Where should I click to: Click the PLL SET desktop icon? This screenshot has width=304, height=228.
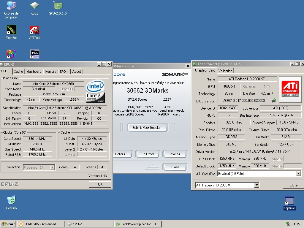[x=34, y=54]
